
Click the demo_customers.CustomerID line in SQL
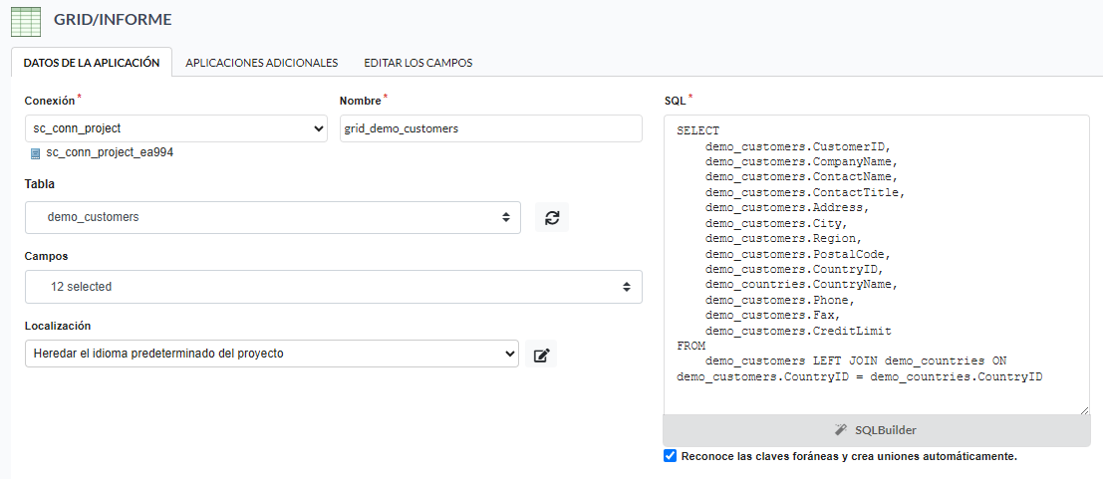(x=798, y=146)
